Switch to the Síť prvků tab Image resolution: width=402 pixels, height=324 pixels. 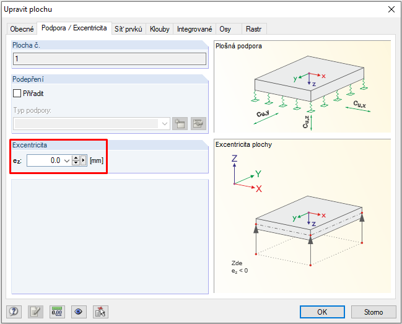click(128, 29)
